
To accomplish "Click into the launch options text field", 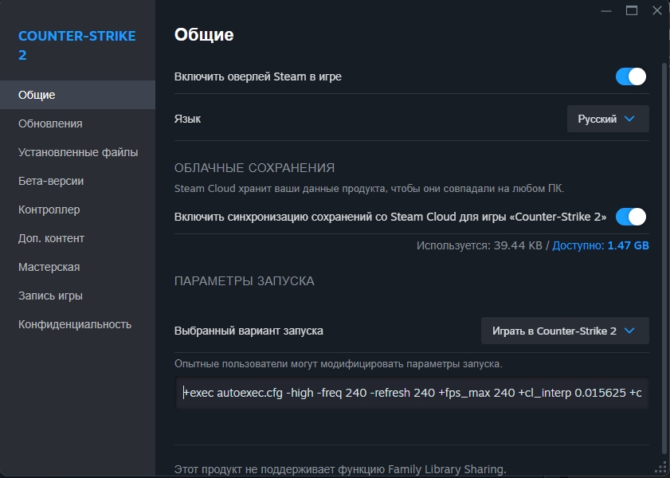I will [412, 393].
